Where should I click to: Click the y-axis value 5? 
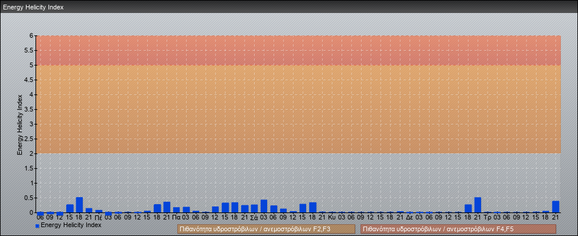[x=32, y=65]
